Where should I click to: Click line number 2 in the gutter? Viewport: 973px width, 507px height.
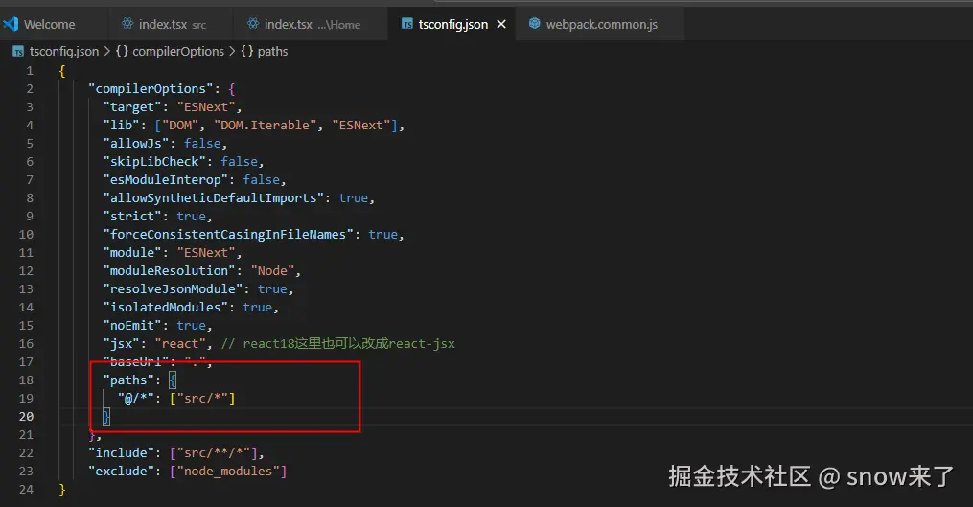(x=30, y=89)
